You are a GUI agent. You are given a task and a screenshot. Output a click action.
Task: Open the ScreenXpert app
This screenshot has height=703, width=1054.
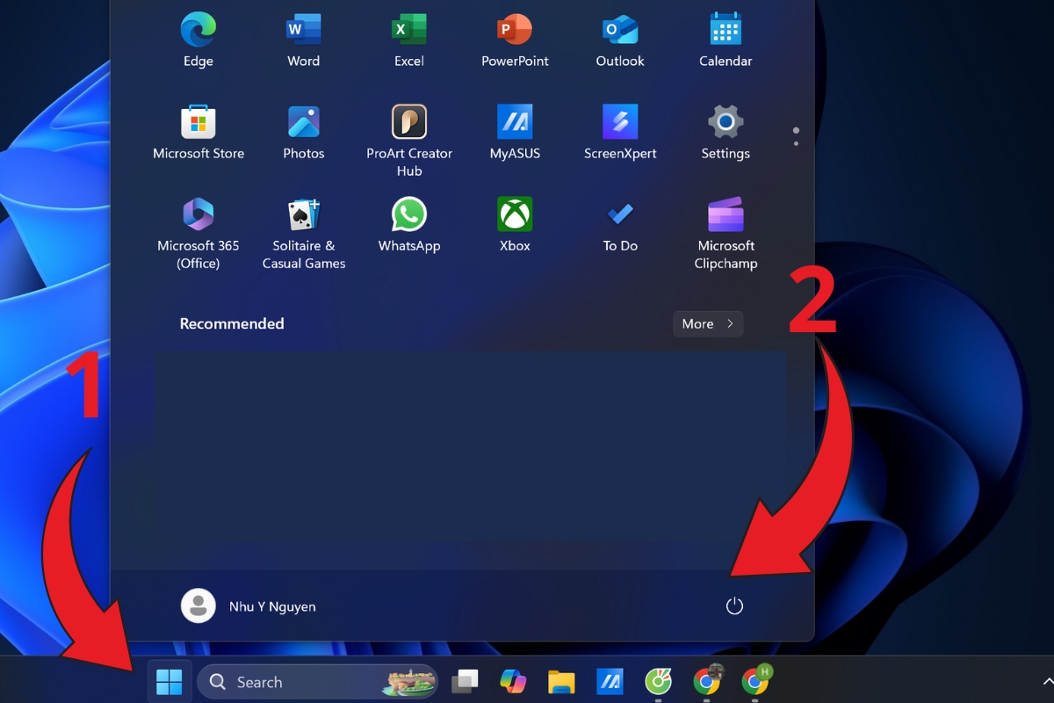pyautogui.click(x=620, y=132)
